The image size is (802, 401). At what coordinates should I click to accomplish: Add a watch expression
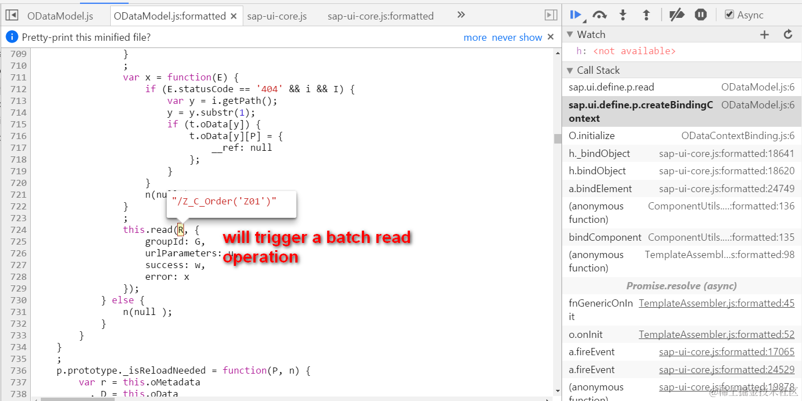(x=765, y=35)
